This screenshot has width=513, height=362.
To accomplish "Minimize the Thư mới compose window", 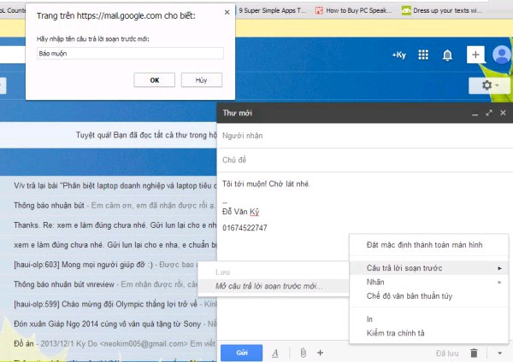I will point(475,114).
